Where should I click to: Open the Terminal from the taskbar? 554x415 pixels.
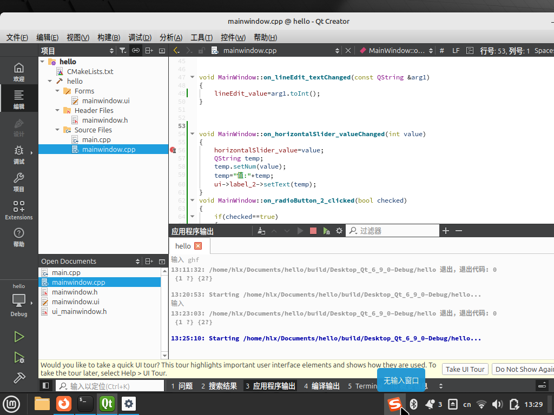pos(85,404)
